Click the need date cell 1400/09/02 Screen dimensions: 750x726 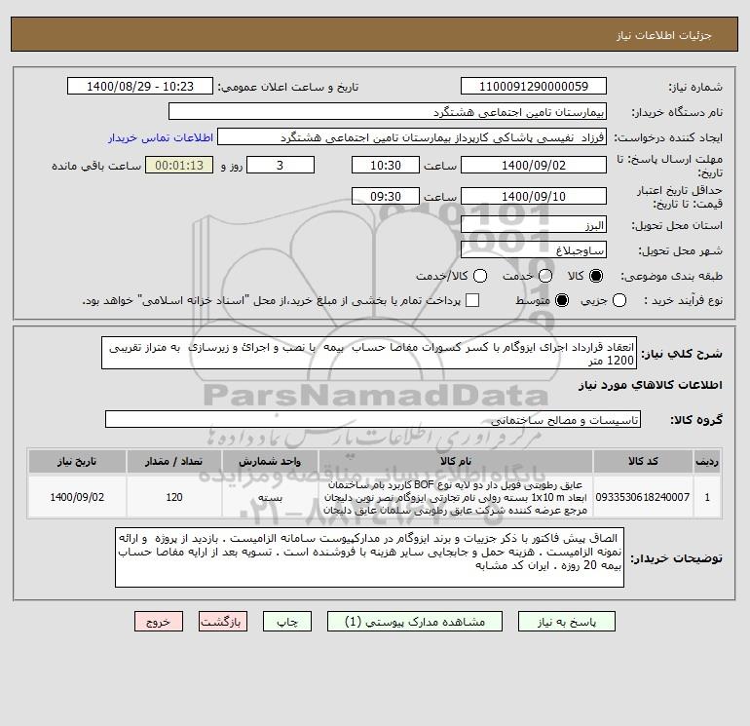coord(77,497)
